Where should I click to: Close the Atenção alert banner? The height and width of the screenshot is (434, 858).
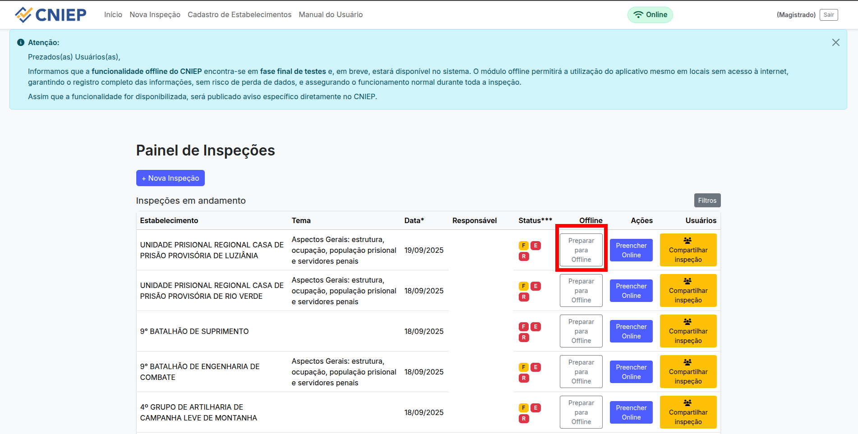click(835, 42)
